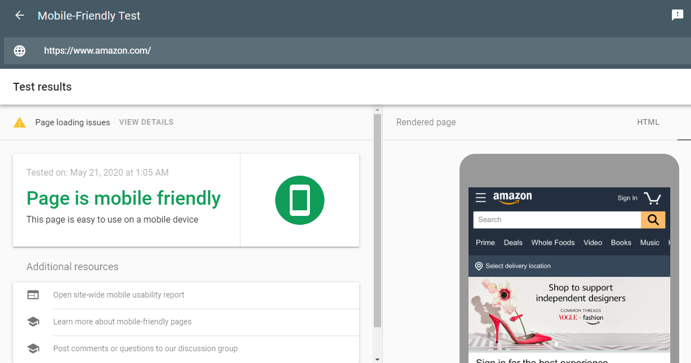The image size is (691, 363).
Task: Select Music in Amazon nav bar
Action: 650,243
